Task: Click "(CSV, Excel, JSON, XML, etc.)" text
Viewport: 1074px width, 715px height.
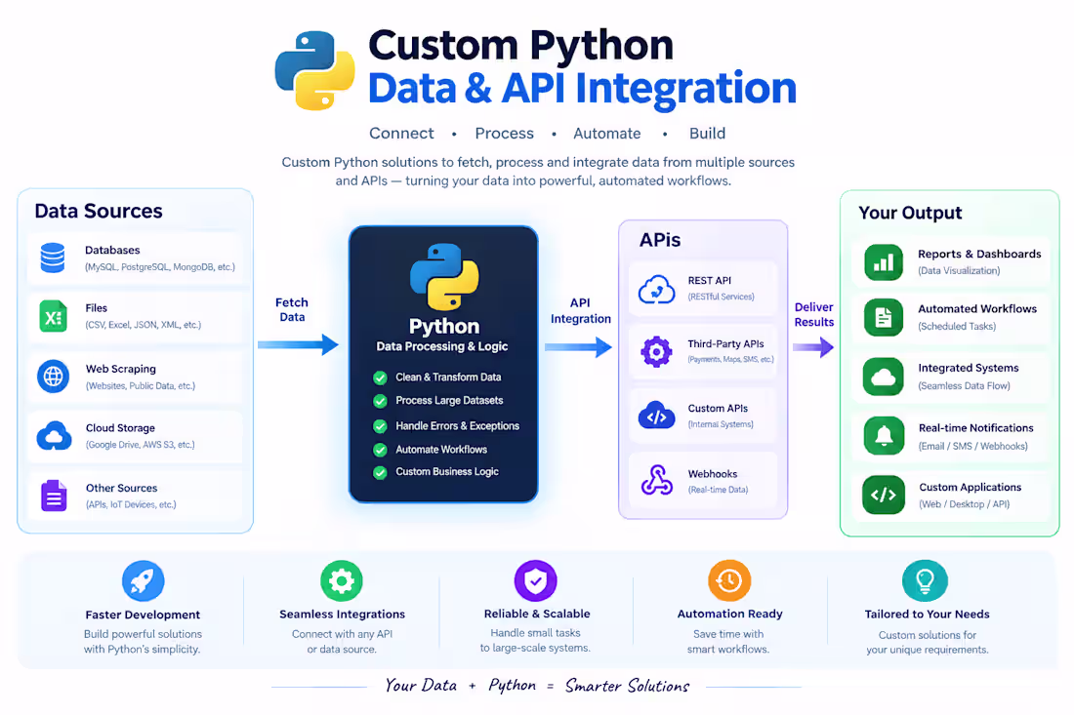Action: click(x=144, y=325)
